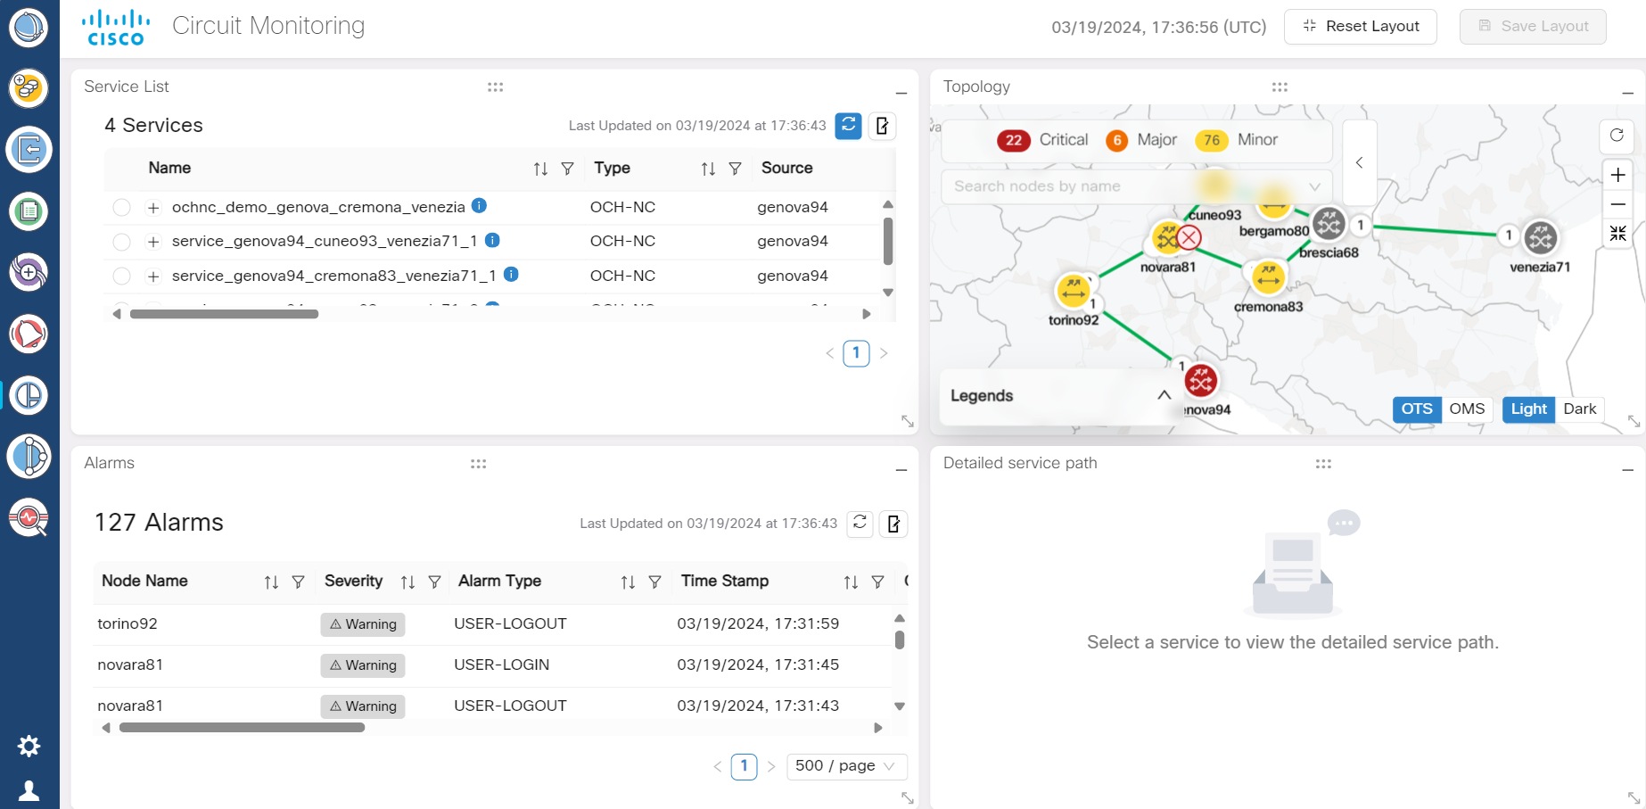Open the 500 / page dropdown
This screenshot has width=1646, height=809.
click(x=846, y=766)
